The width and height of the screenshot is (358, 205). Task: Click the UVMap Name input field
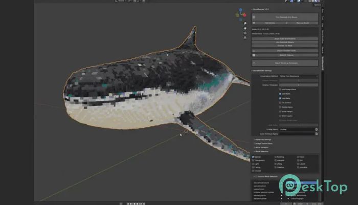point(297,130)
